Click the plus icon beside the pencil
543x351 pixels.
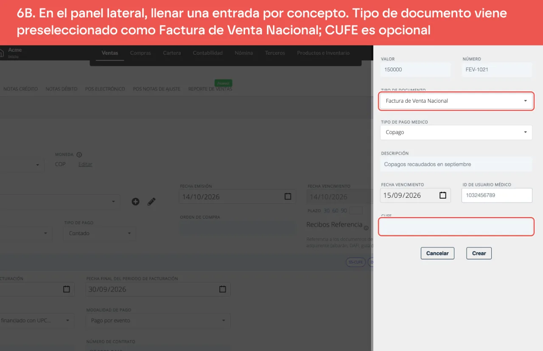[135, 202]
